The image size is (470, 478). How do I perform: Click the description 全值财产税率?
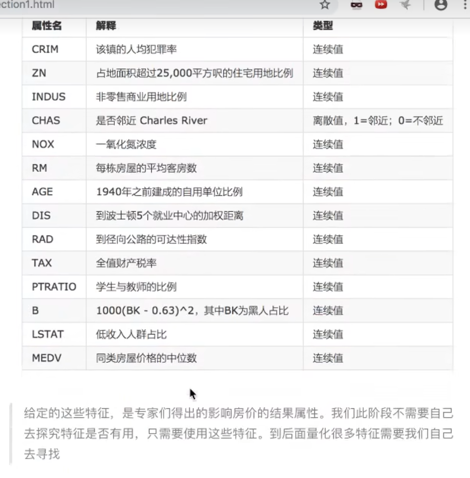pos(126,263)
